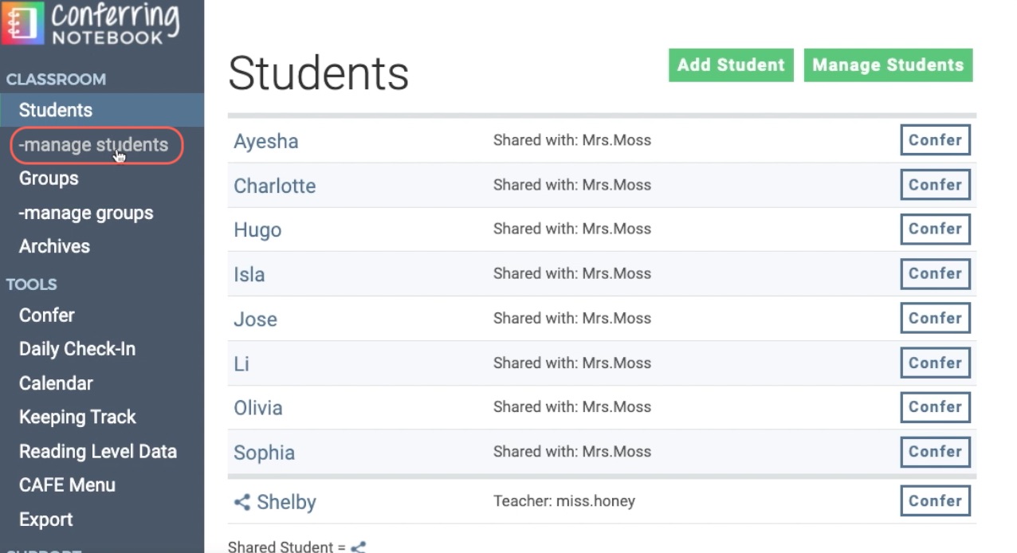
Task: Click the share icon beside Shelby
Action: 241,500
